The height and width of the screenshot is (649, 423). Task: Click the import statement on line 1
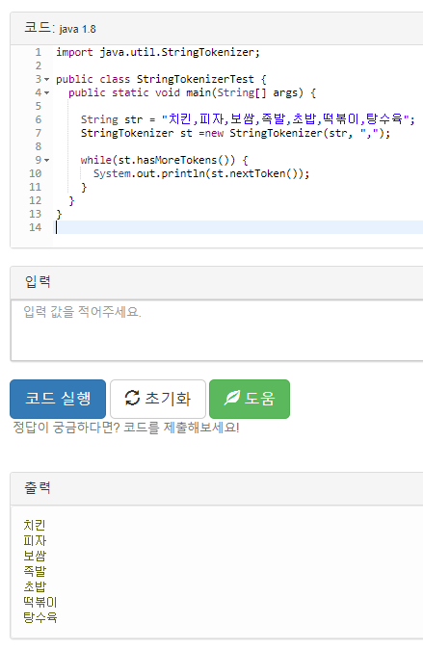pyautogui.click(x=158, y=52)
